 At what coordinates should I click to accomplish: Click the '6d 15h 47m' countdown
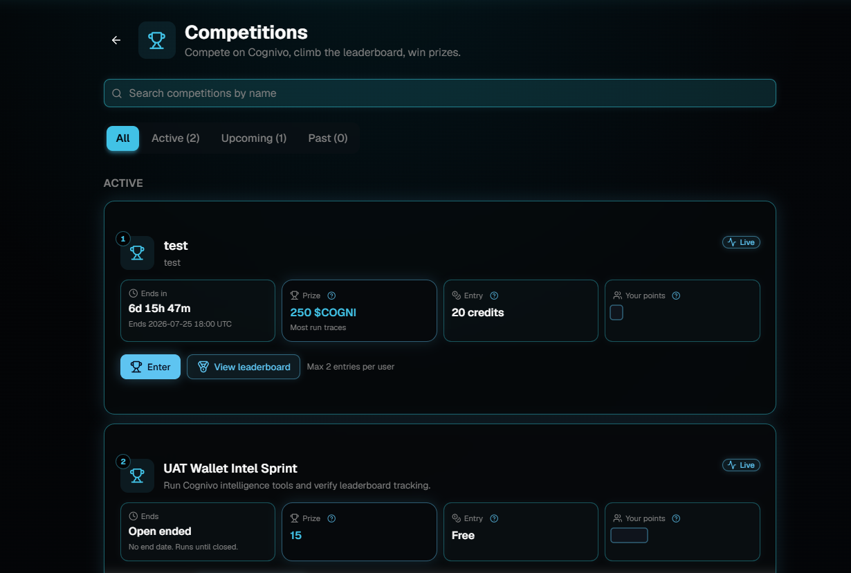[160, 309]
